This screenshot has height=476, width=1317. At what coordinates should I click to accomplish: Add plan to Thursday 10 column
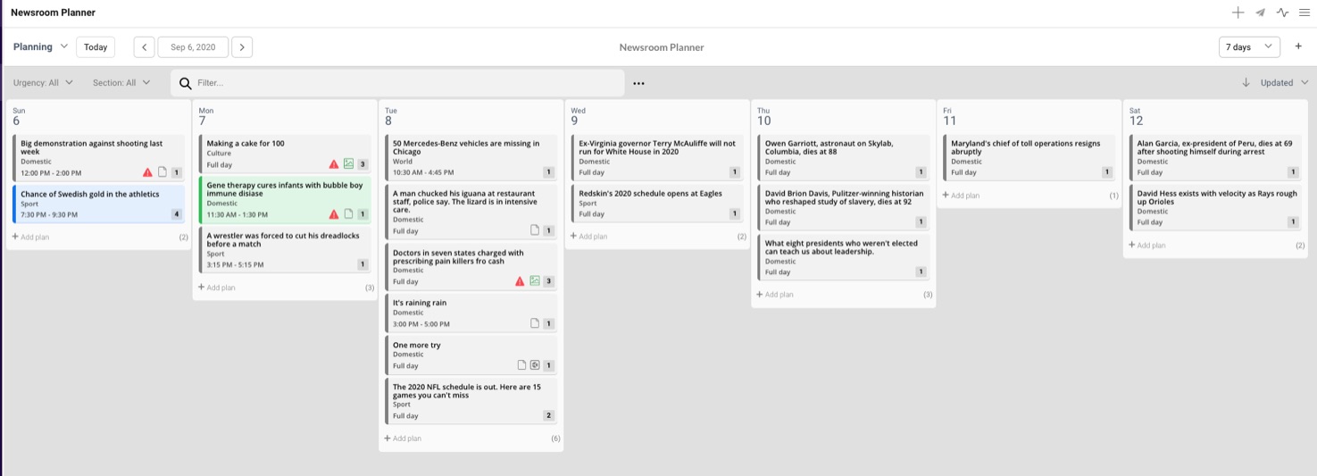click(774, 295)
